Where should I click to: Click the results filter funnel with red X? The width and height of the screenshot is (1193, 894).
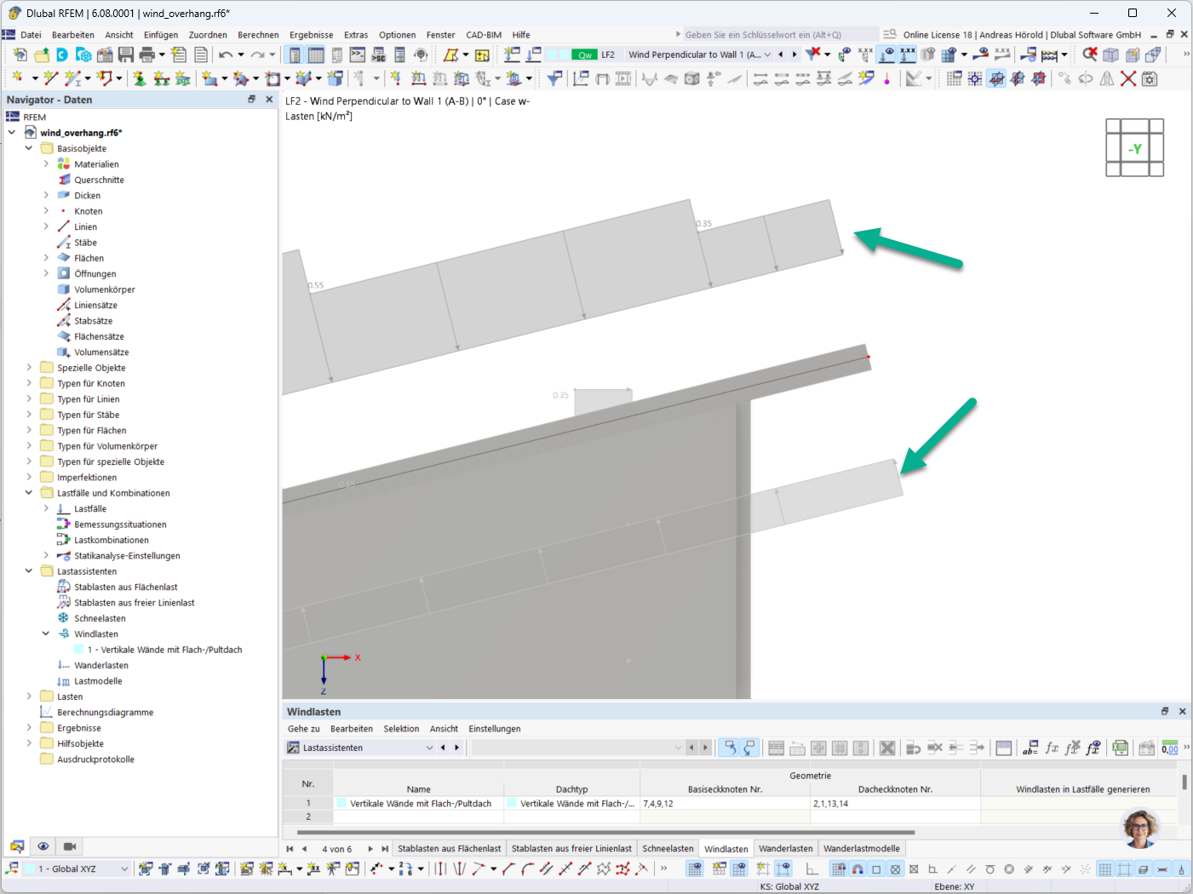tap(813, 54)
